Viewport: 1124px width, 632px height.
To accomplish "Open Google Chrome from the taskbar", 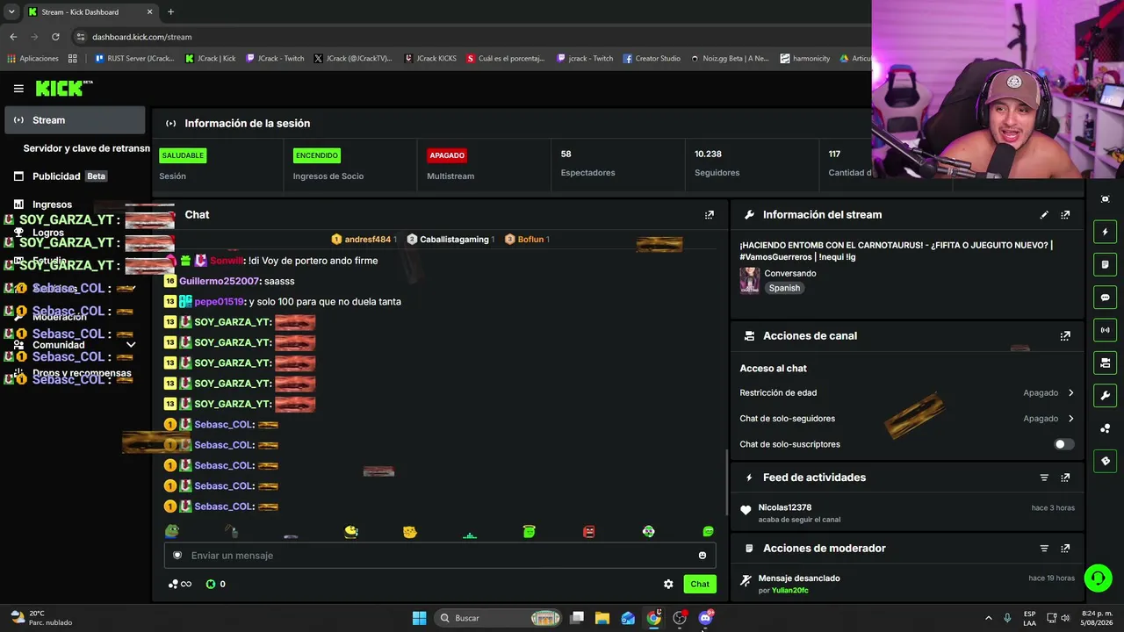I will click(654, 618).
